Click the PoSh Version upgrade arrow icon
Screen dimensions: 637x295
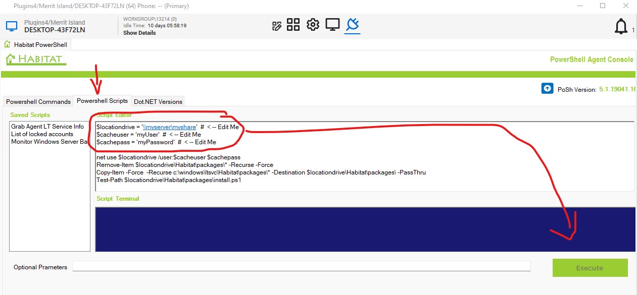(x=547, y=88)
